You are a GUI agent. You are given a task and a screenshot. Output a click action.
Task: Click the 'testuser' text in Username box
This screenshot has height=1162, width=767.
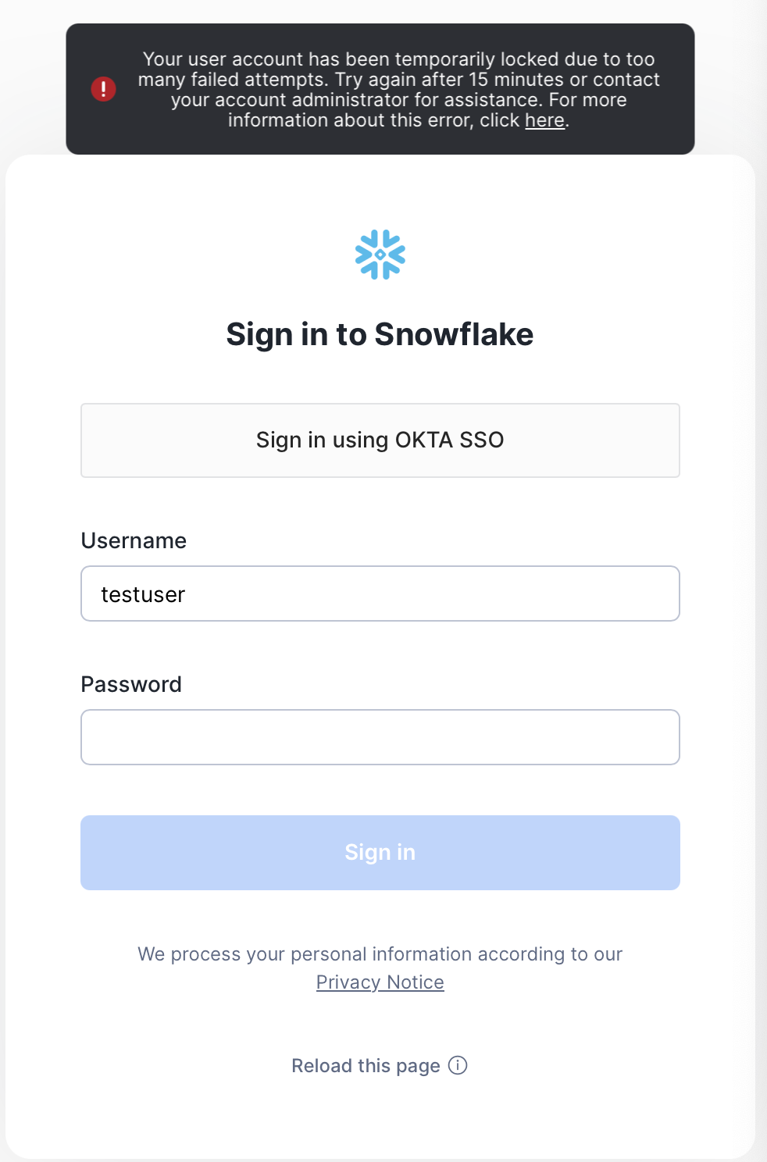tap(143, 594)
